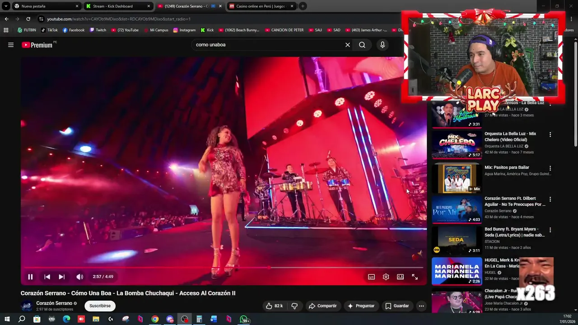578x325 pixels.
Task: Open site information icon in address bar
Action: [x=41, y=19]
